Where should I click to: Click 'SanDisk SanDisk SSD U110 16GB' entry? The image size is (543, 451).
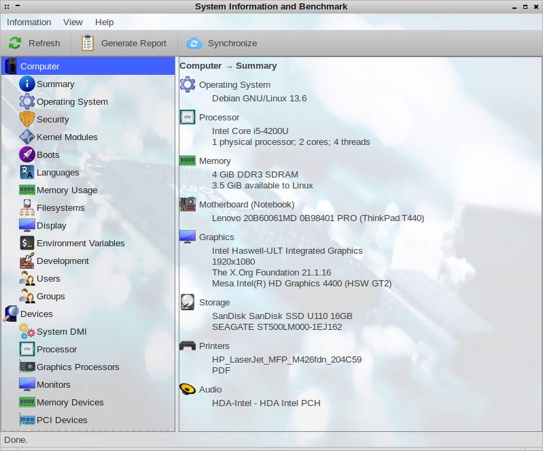(282, 316)
